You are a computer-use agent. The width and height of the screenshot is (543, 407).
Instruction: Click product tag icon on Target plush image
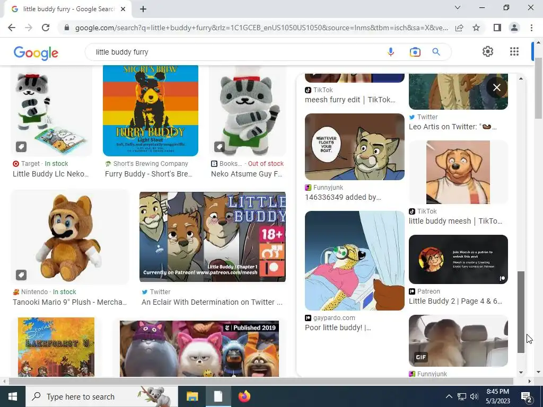[x=21, y=147]
